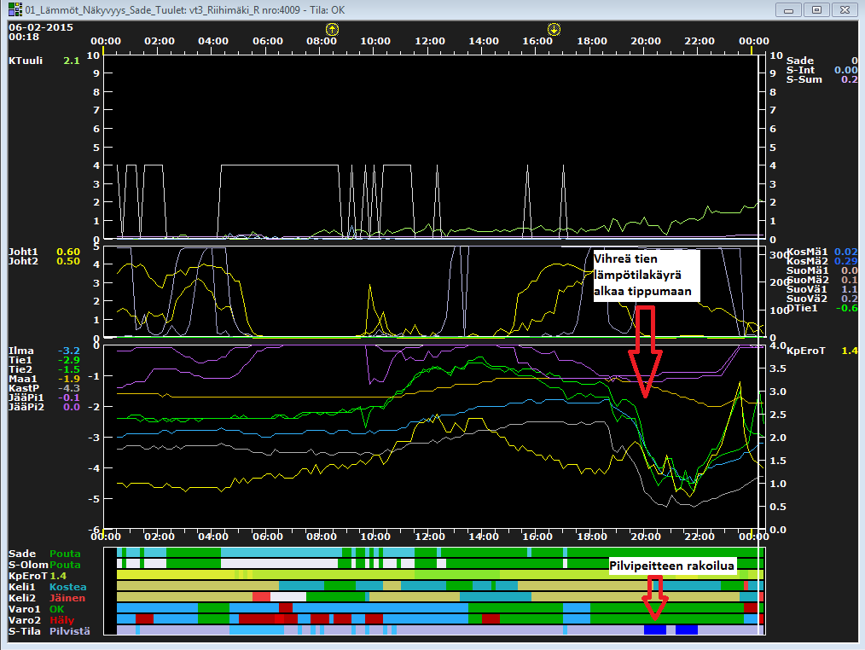
Task: Click the JääPi2 freezing point label
Action: [x=26, y=407]
